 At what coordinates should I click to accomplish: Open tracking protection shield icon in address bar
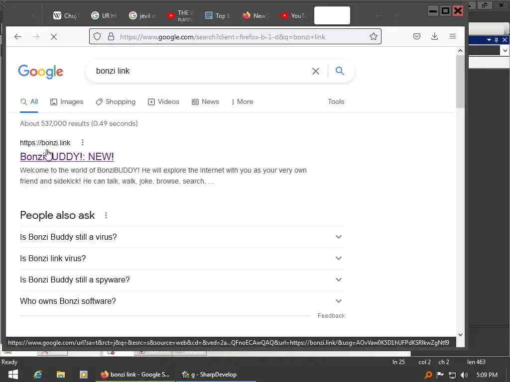click(97, 36)
